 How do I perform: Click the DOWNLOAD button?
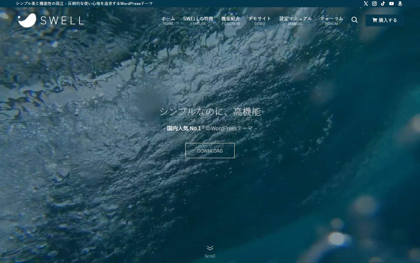click(x=210, y=150)
